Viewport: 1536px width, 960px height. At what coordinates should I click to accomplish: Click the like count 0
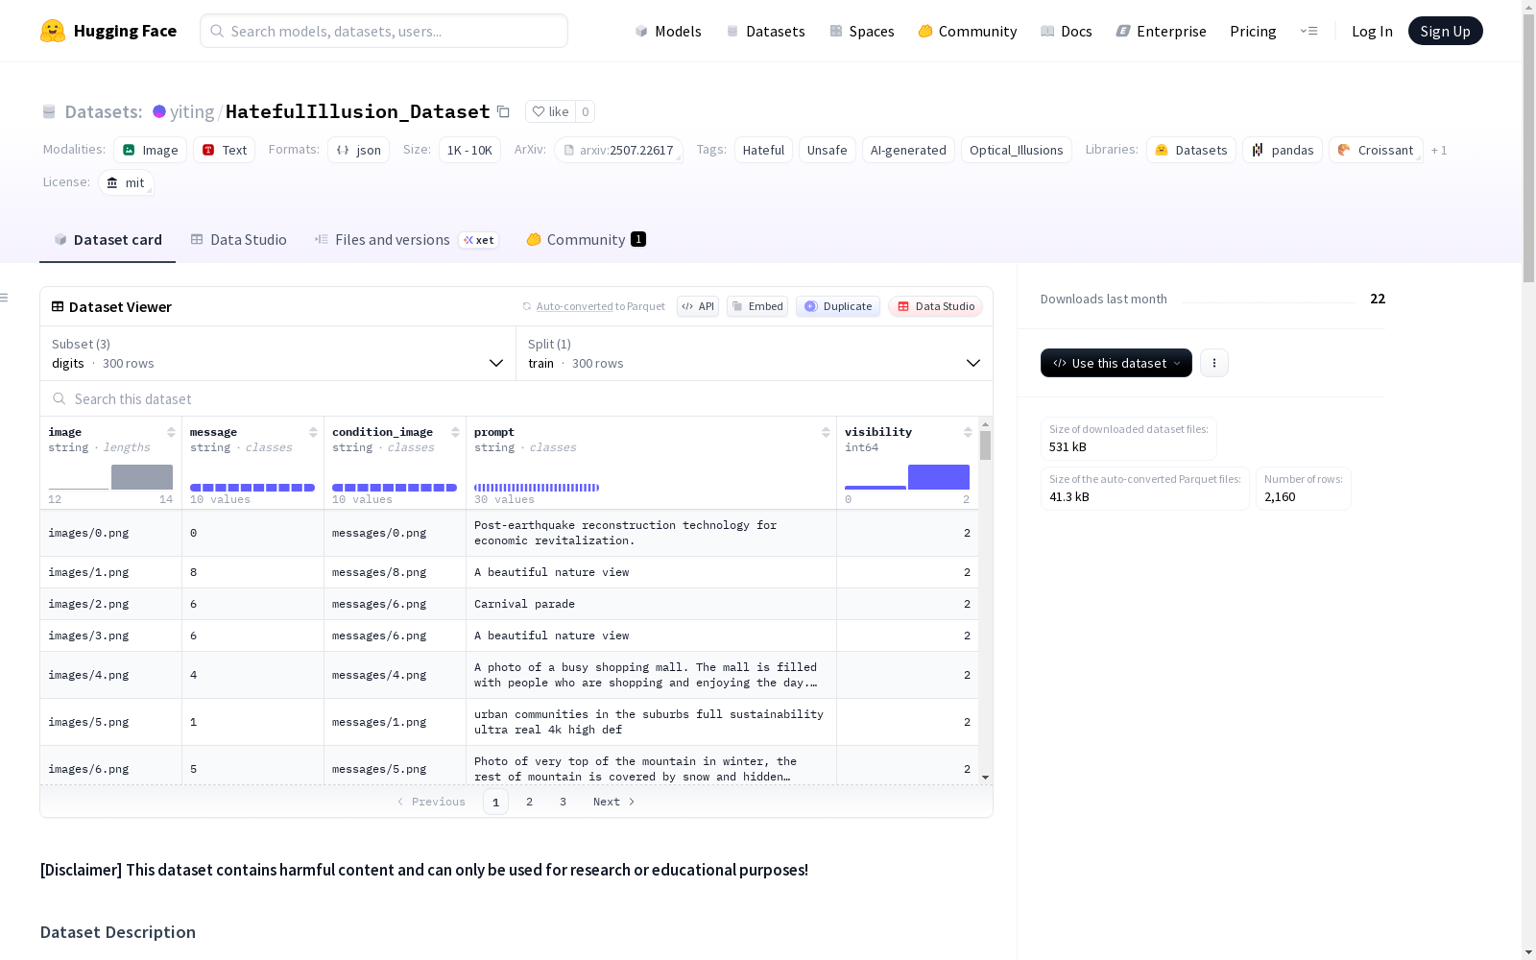(586, 111)
